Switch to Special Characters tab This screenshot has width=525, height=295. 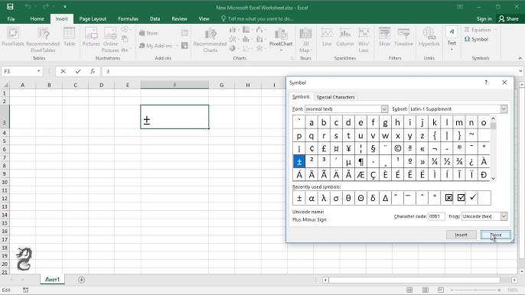[x=335, y=97]
